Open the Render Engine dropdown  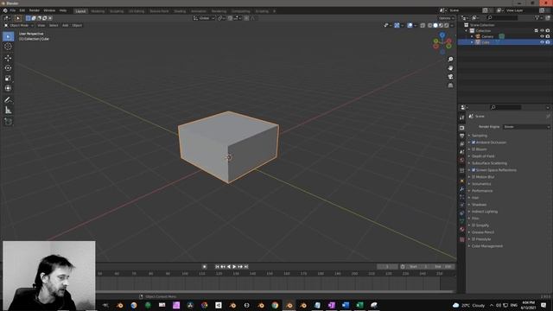[526, 127]
